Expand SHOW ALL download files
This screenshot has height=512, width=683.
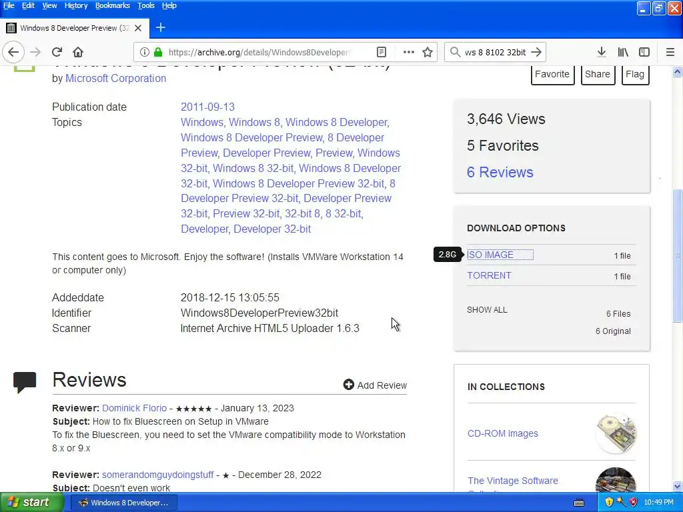click(487, 310)
